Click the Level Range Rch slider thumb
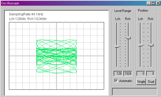 click(128, 38)
